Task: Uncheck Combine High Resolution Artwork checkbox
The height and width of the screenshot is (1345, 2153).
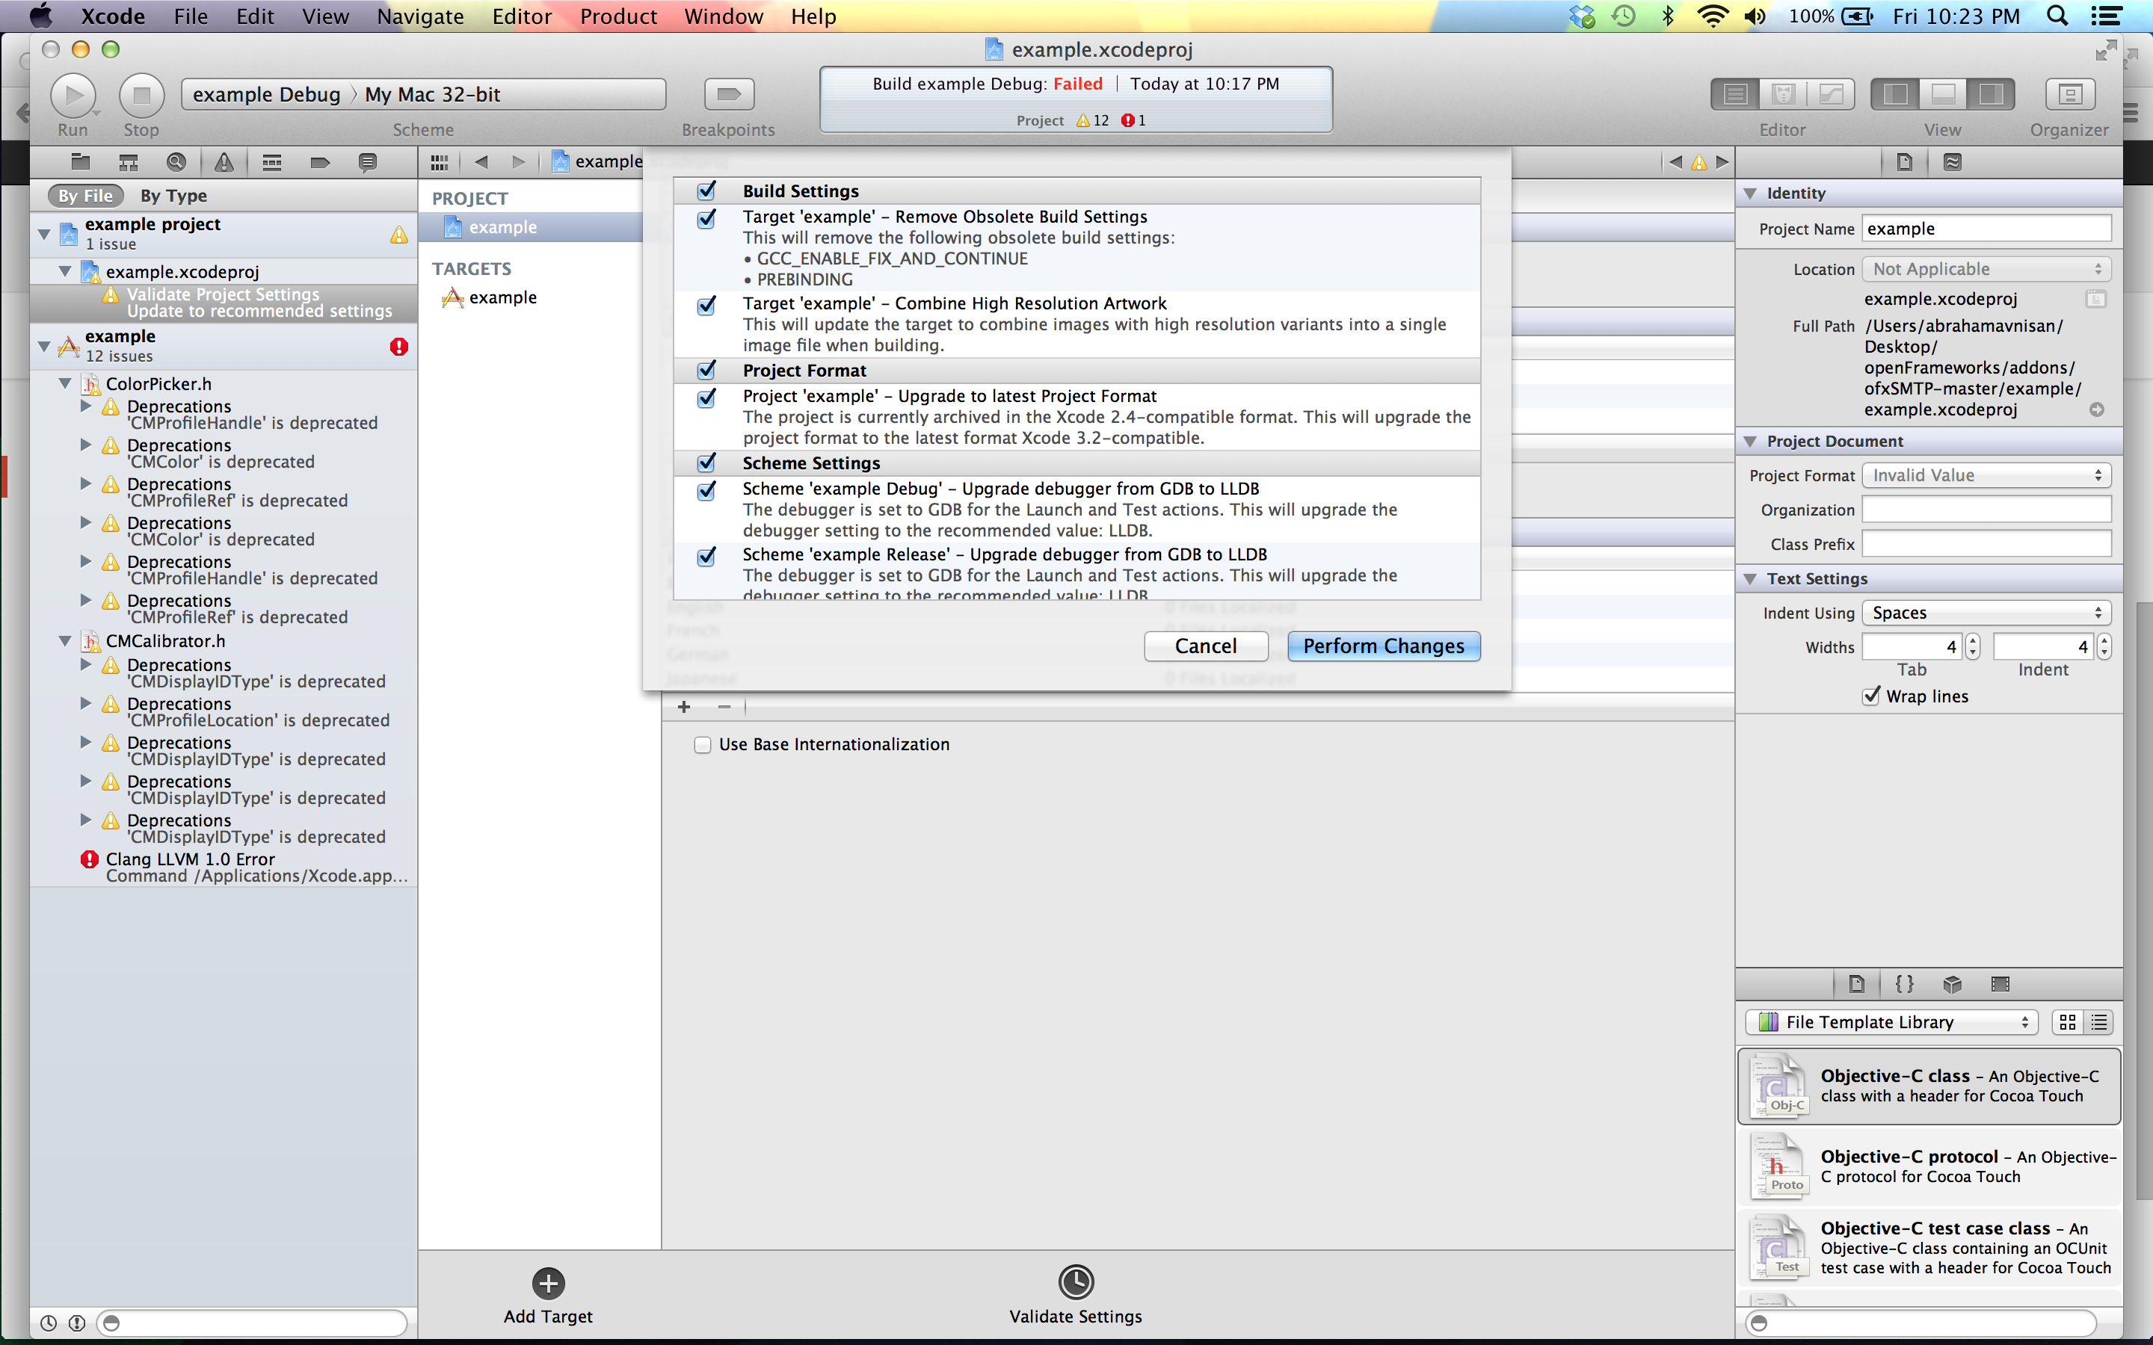Action: 706,305
